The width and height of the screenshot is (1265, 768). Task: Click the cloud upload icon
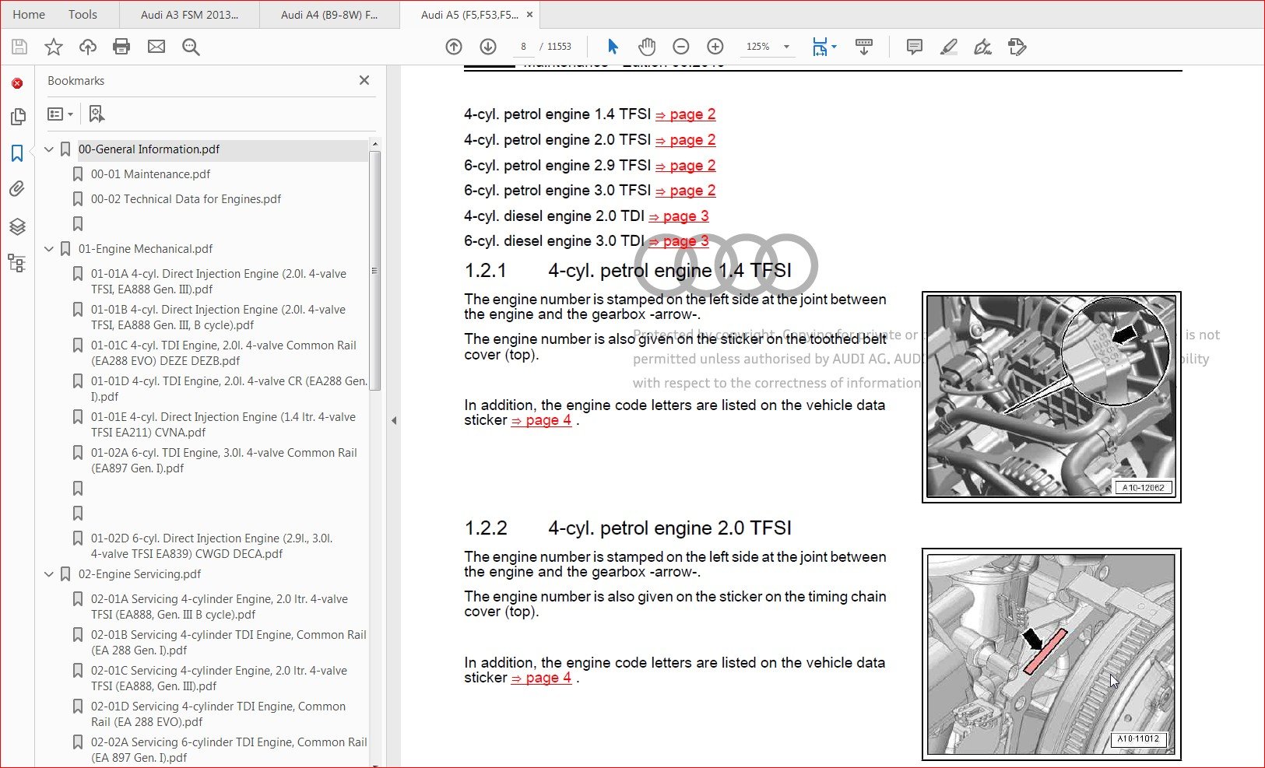(x=88, y=47)
